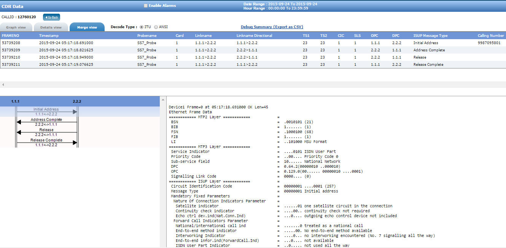Click the SLS column header
Screen dimensions: 506x248
357,36
